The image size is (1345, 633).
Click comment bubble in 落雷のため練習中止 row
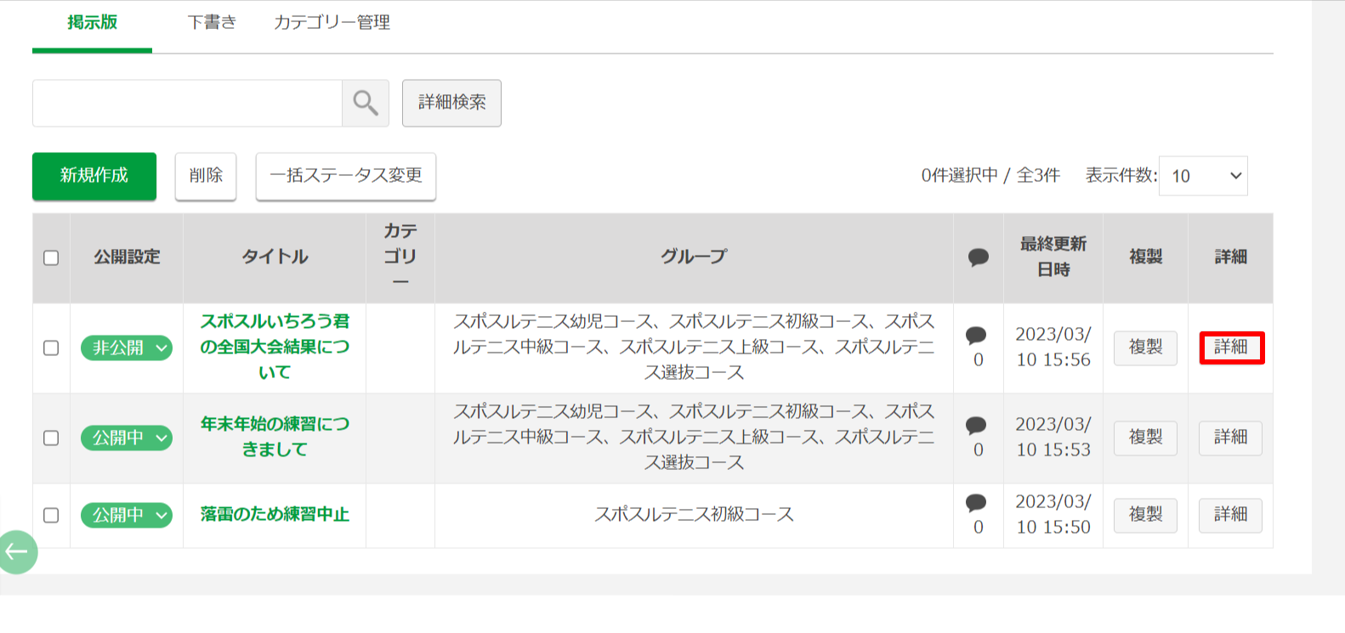[x=977, y=502]
